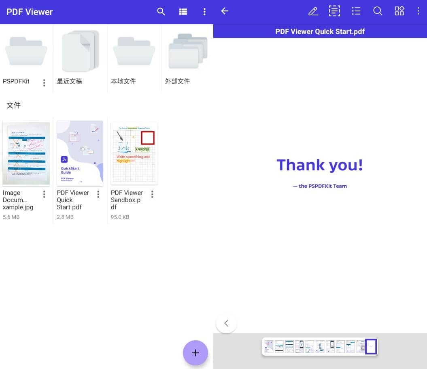427x369 pixels.
Task: Show the document outline list
Action: (x=356, y=11)
